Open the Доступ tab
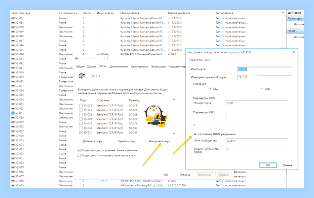Image resolution: width=314 pixels, height=198 pixels. coord(91,67)
